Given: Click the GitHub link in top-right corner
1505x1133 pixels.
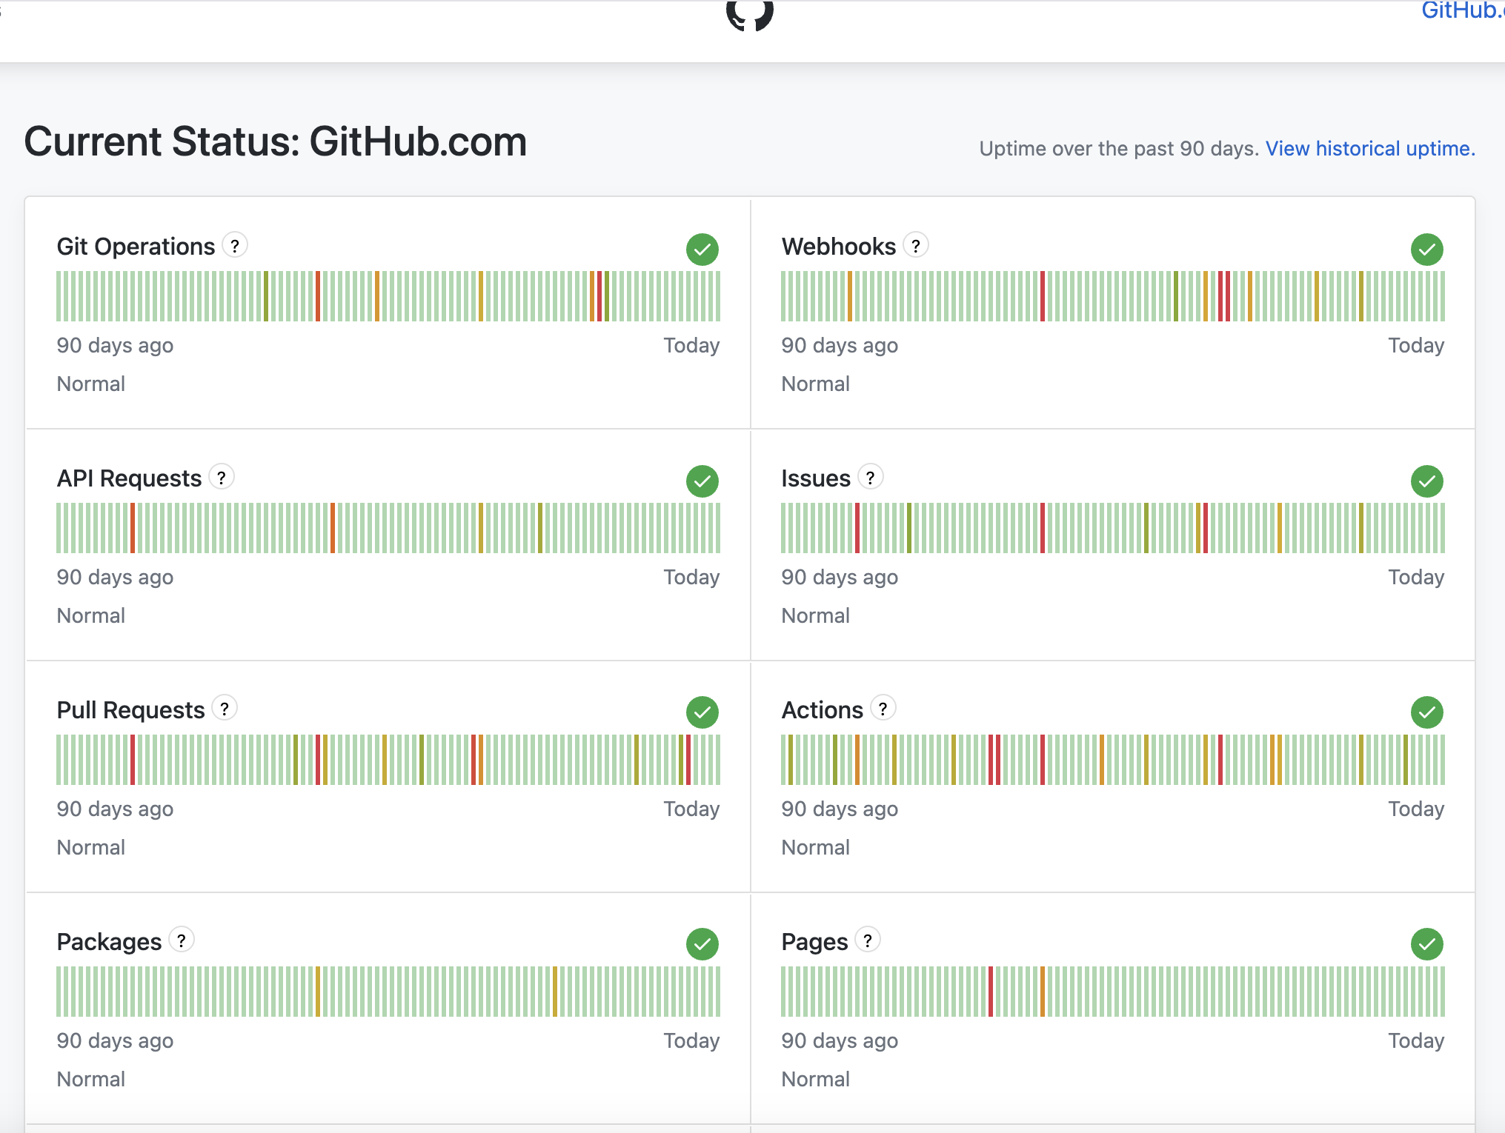Looking at the screenshot, I should tap(1461, 10).
